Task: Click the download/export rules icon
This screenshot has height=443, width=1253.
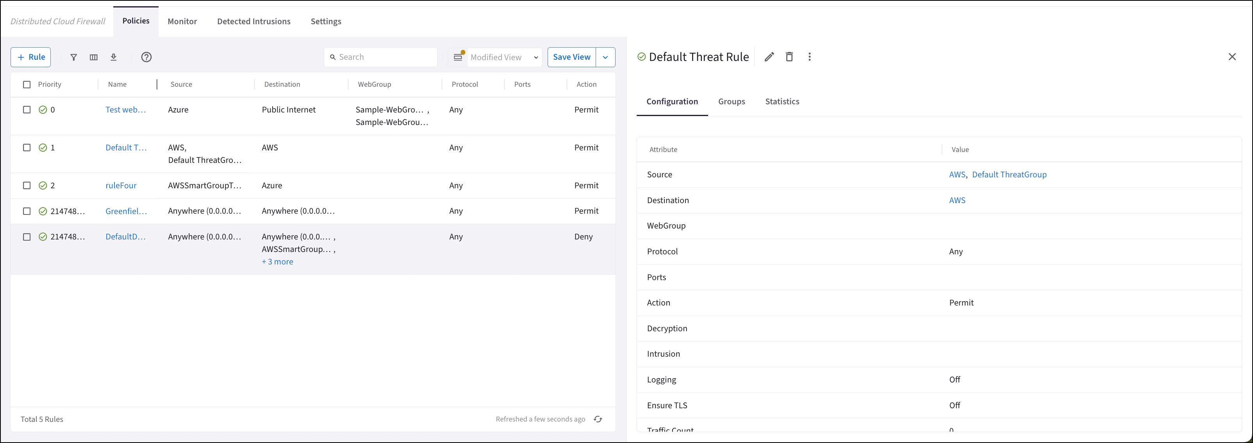Action: pyautogui.click(x=113, y=57)
